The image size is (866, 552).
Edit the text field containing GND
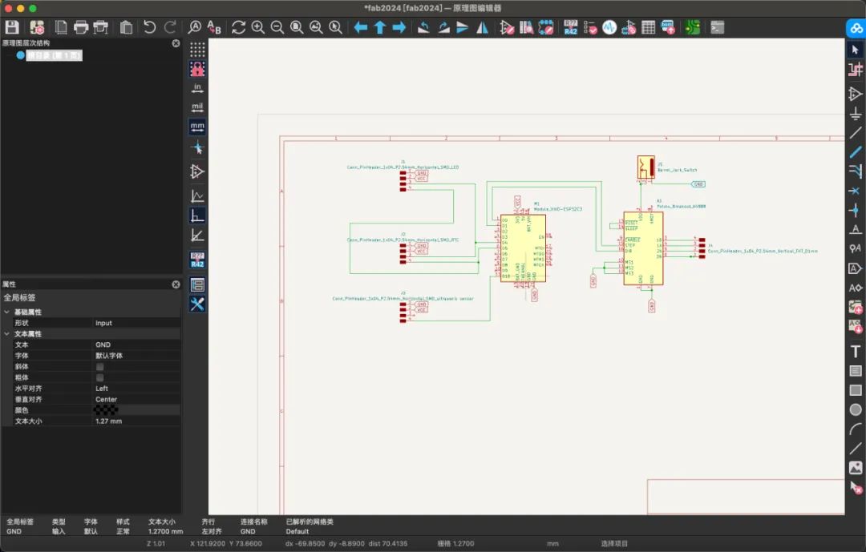tap(136, 345)
